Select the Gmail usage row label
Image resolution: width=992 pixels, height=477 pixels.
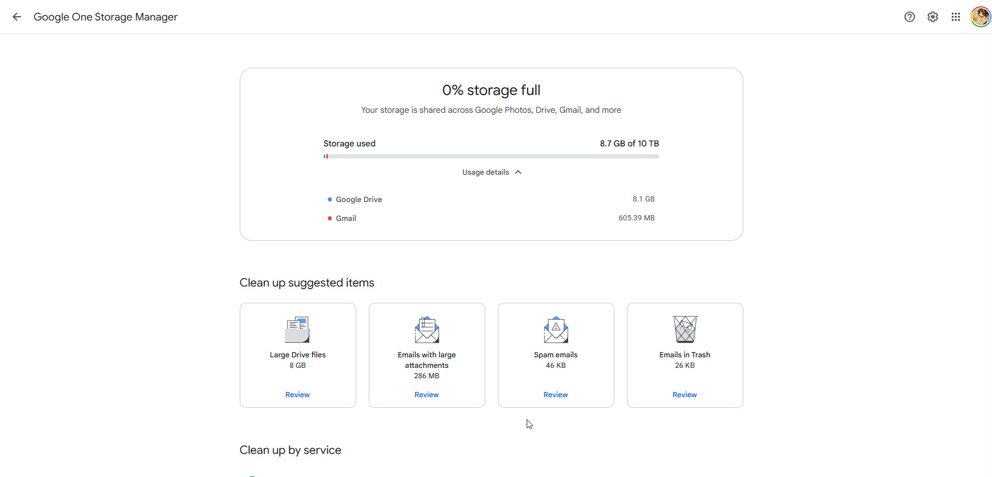(346, 218)
